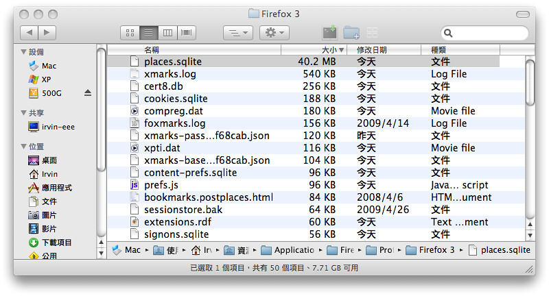Screen dimensions: 549x296
Task: Select xmarks-base...f68cab.json file
Action: 207,160
